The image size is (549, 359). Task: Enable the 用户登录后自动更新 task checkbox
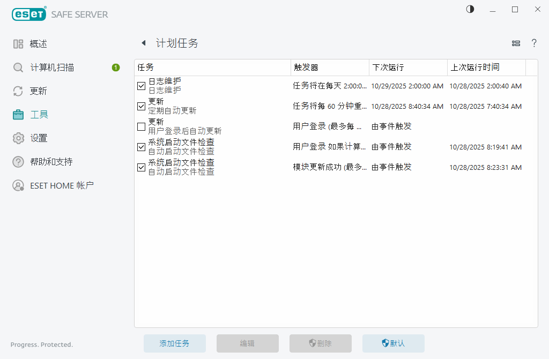point(142,126)
